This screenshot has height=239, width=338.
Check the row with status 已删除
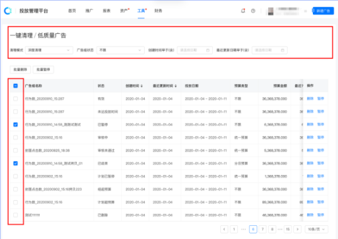click(16, 215)
